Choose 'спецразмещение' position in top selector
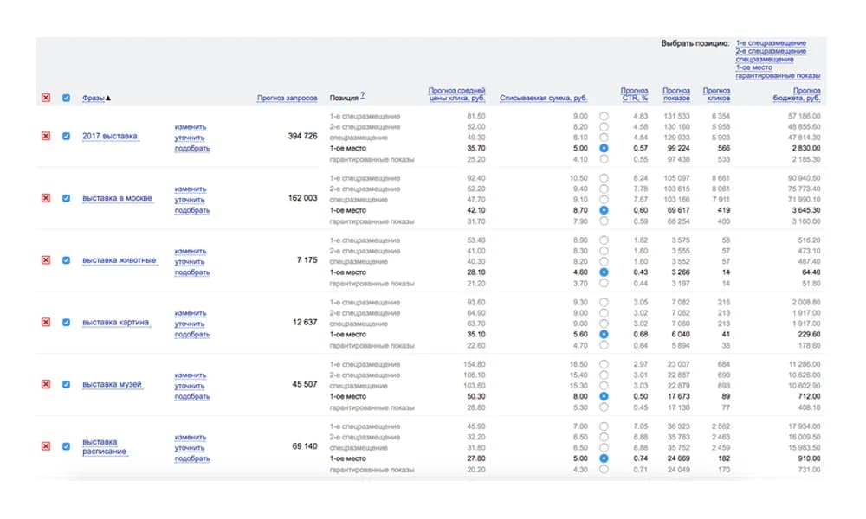The width and height of the screenshot is (866, 519). click(765, 60)
